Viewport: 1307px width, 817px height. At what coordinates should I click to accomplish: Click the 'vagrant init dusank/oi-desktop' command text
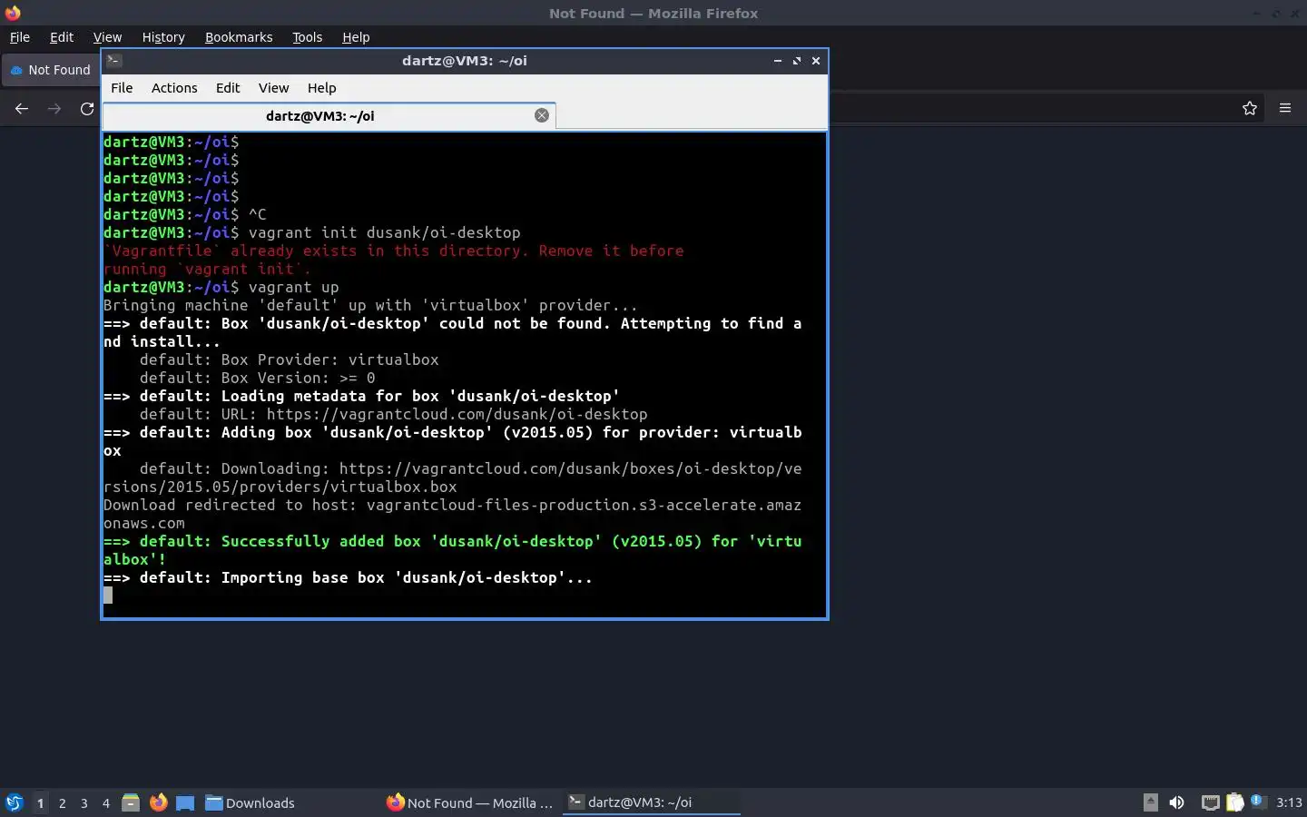[x=384, y=232]
